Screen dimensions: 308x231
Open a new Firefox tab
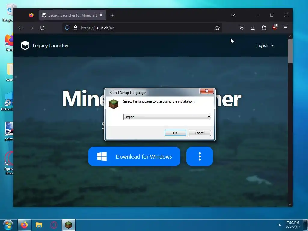coord(112,15)
